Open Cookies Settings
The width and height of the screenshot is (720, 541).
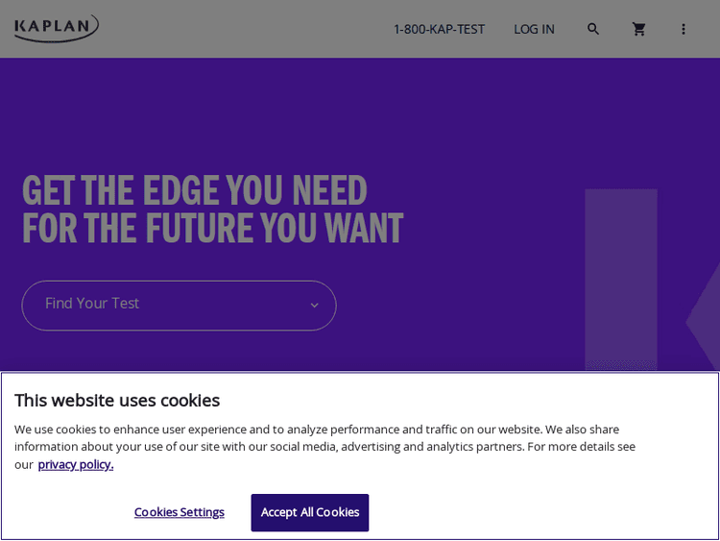[180, 512]
